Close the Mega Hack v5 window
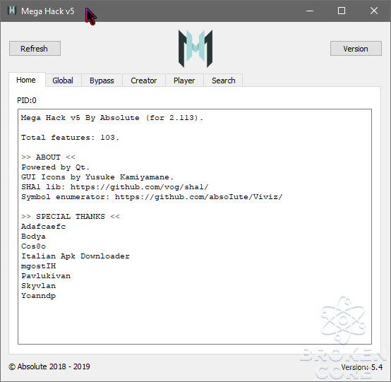This screenshot has width=391, height=382. (x=374, y=11)
